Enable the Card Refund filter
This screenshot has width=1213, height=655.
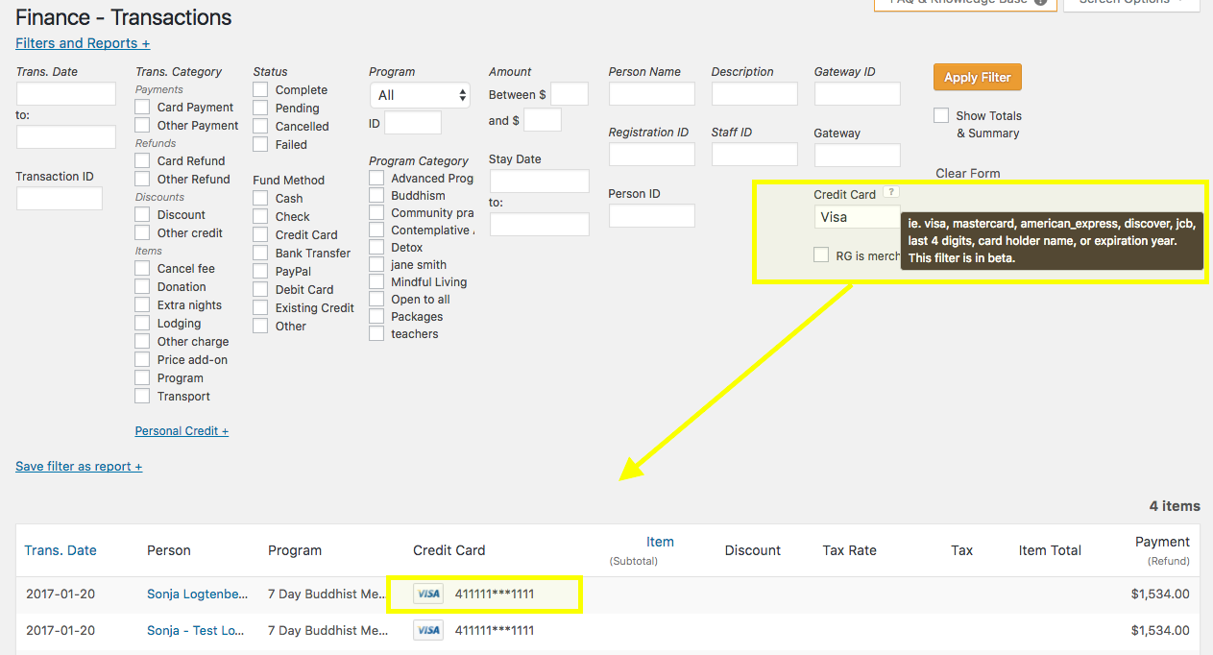click(142, 160)
